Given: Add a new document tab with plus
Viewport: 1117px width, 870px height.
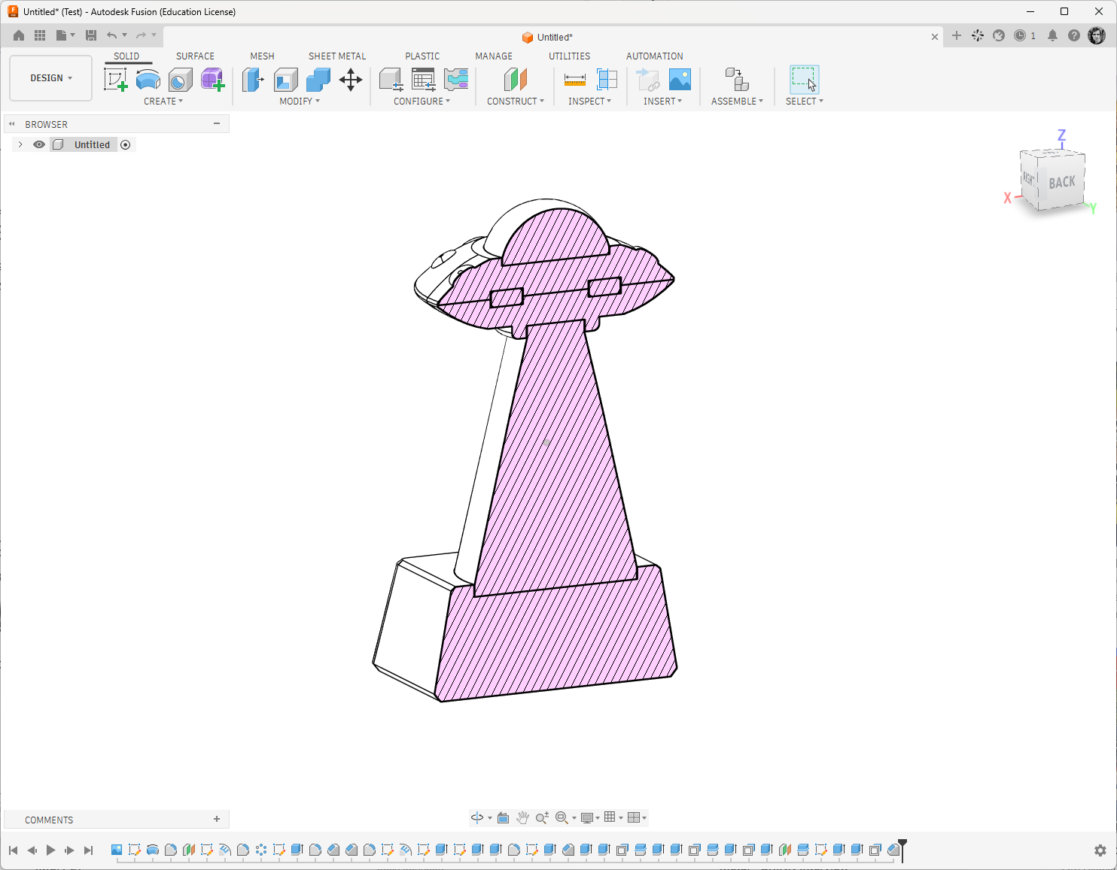Looking at the screenshot, I should pos(957,35).
